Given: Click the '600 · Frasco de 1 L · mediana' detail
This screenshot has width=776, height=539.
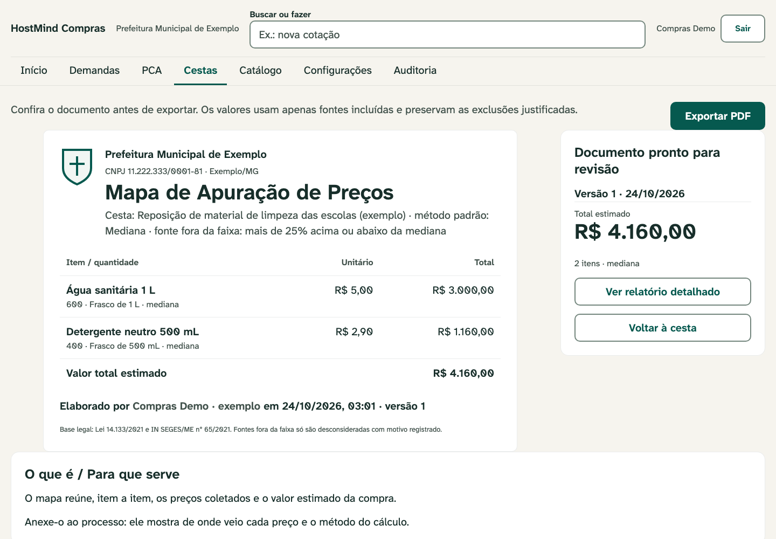Looking at the screenshot, I should [122, 305].
